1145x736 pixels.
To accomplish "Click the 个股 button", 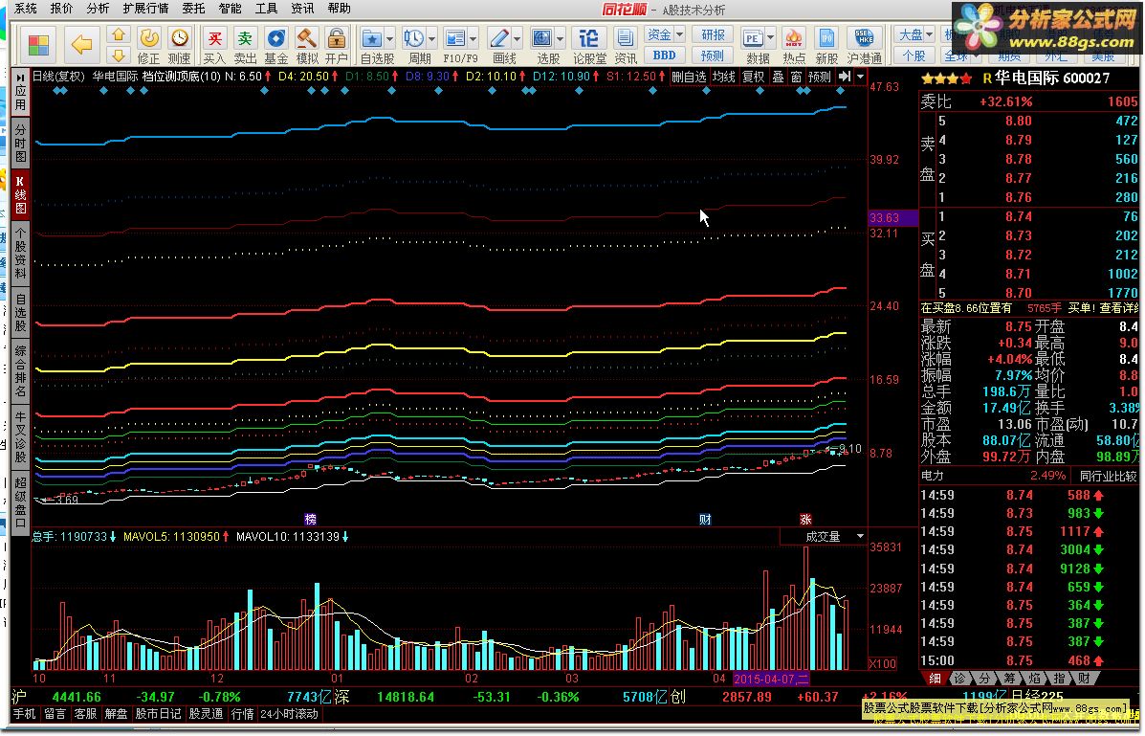I will (914, 55).
